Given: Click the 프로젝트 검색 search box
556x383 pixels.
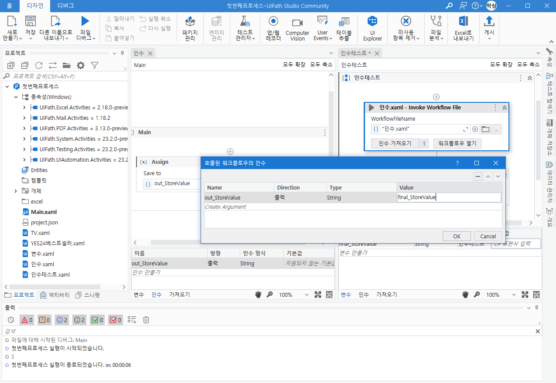Looking at the screenshot, I should 65,76.
